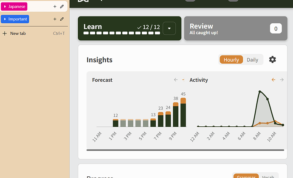Go to previous Forecast period arrow
The image size is (293, 178).
point(176,80)
